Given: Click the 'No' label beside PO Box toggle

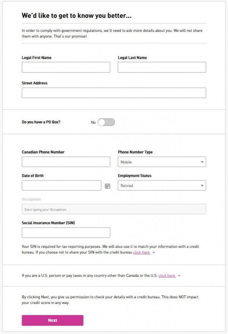Looking at the screenshot, I should pyautogui.click(x=93, y=122).
